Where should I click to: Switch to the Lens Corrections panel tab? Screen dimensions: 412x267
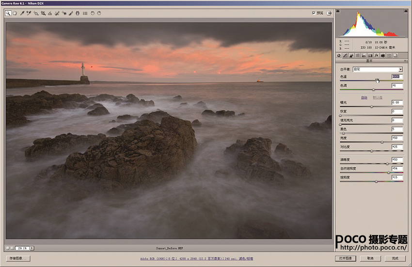point(370,55)
